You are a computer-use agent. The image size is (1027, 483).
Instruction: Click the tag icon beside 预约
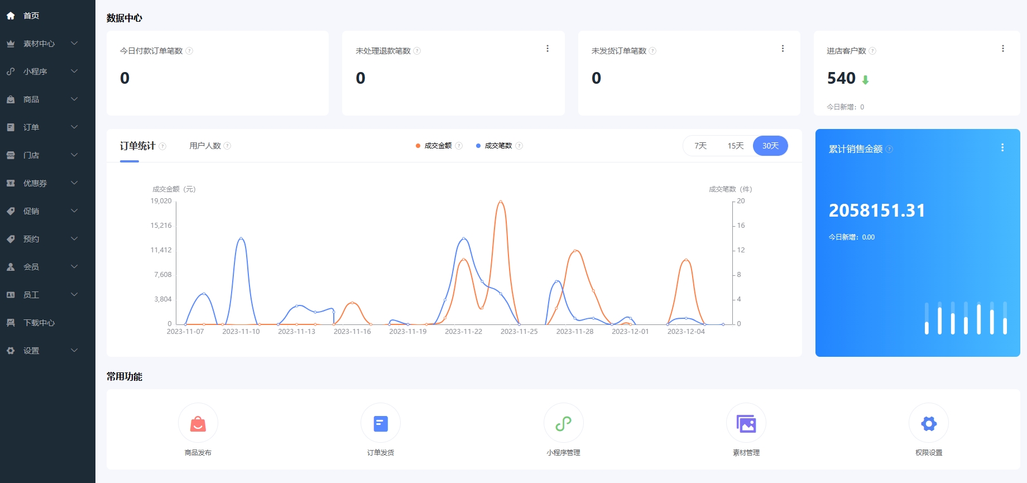click(x=11, y=239)
